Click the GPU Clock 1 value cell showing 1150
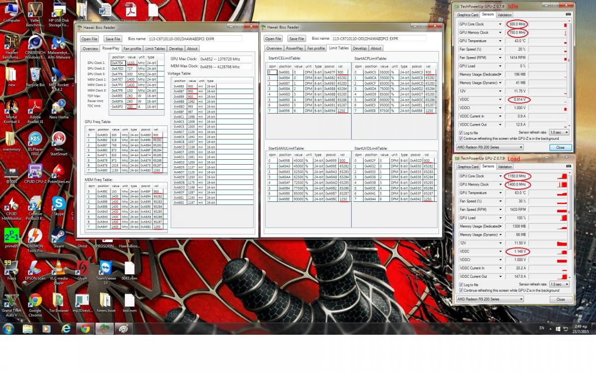The width and height of the screenshot is (596, 372). 132,63
